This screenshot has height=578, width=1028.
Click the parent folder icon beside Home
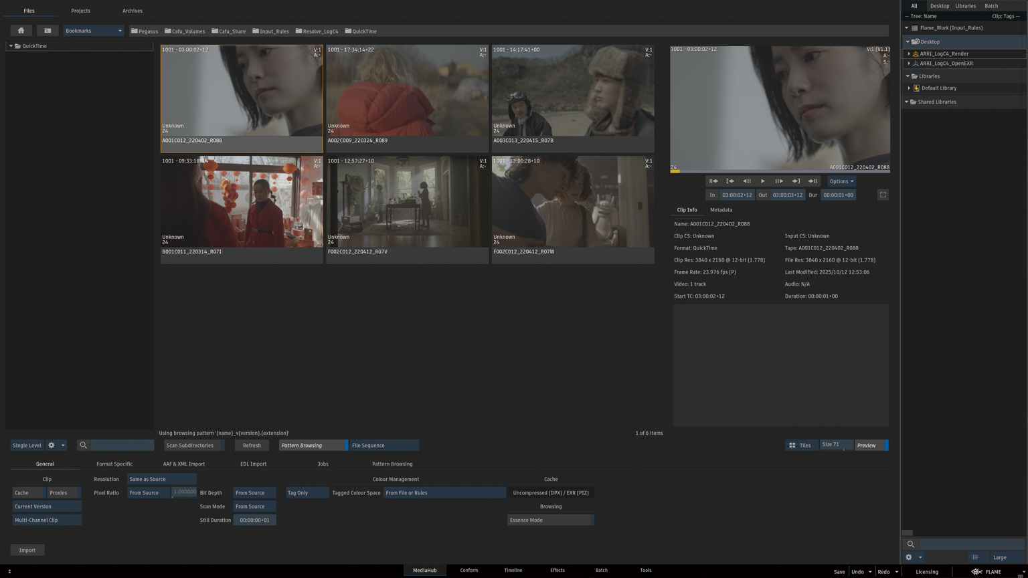[48, 31]
